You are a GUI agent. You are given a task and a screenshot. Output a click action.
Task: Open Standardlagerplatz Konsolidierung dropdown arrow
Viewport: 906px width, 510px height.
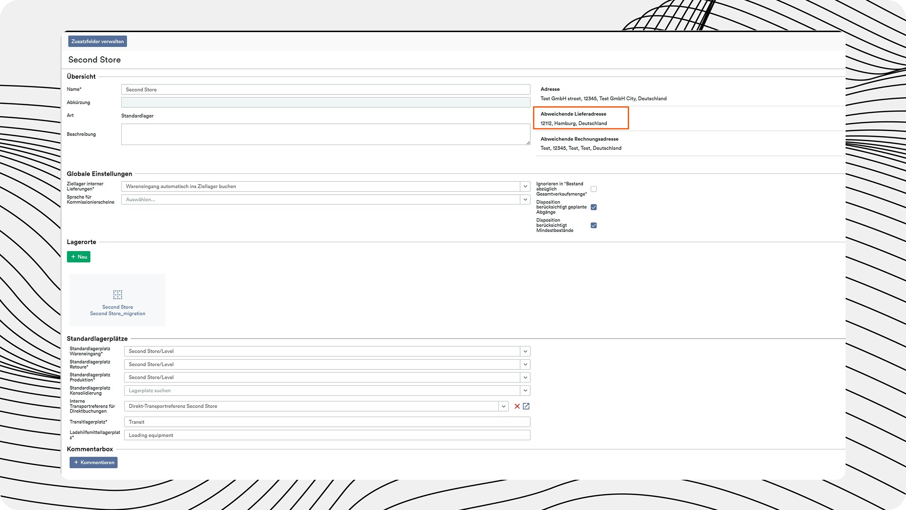pyautogui.click(x=525, y=391)
